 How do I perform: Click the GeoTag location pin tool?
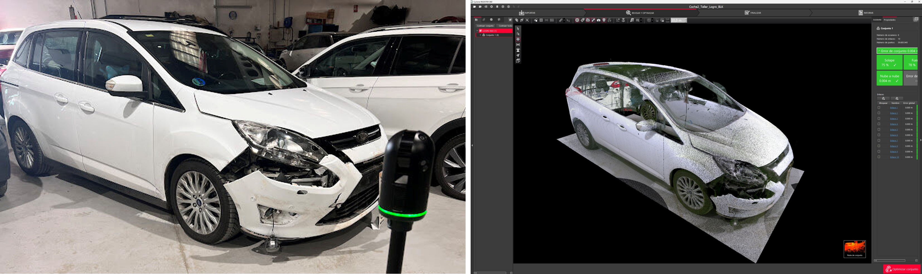coord(604,20)
